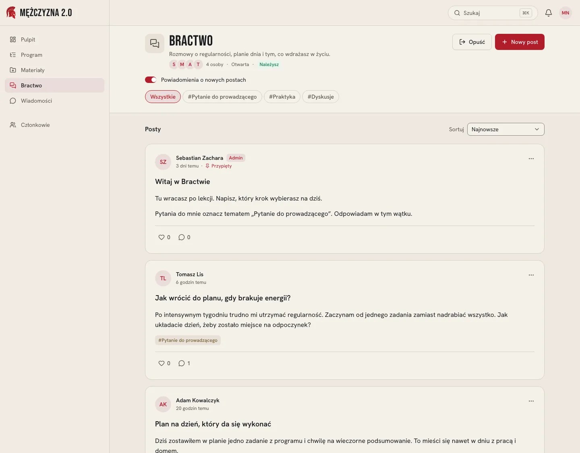Open Pulpit in the sidebar
Image resolution: width=580 pixels, height=453 pixels.
pyautogui.click(x=54, y=39)
